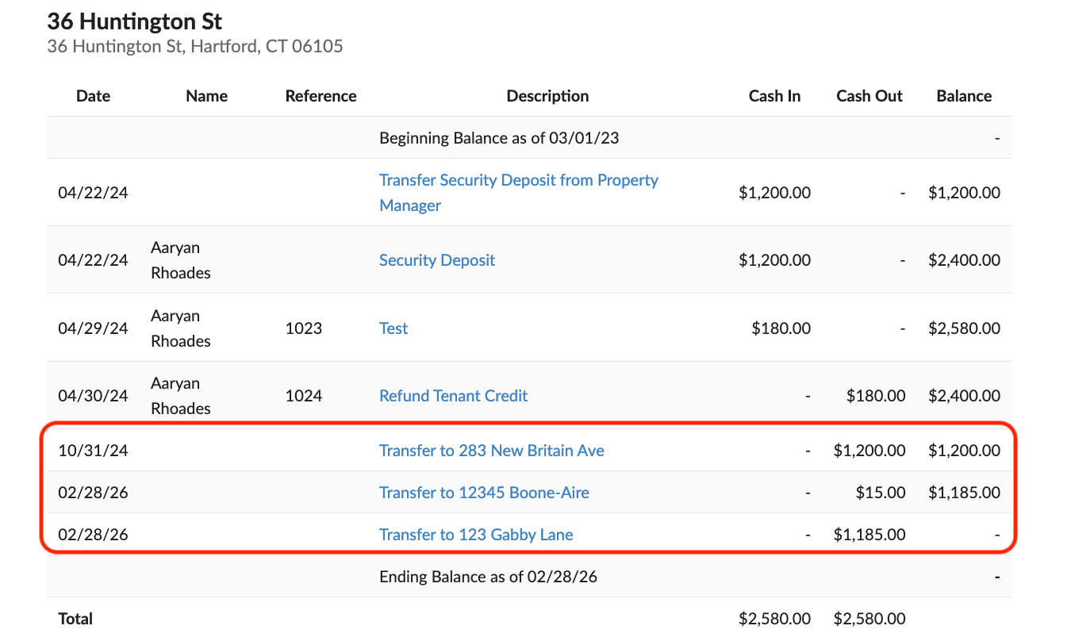Click the 04/29/24 date cell
Viewport: 1071px width, 641px height.
tap(93, 328)
